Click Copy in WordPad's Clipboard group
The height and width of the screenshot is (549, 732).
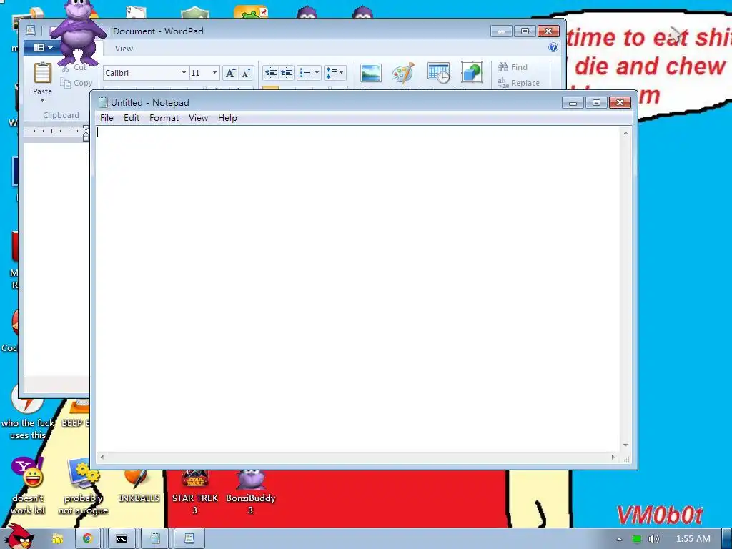76,83
